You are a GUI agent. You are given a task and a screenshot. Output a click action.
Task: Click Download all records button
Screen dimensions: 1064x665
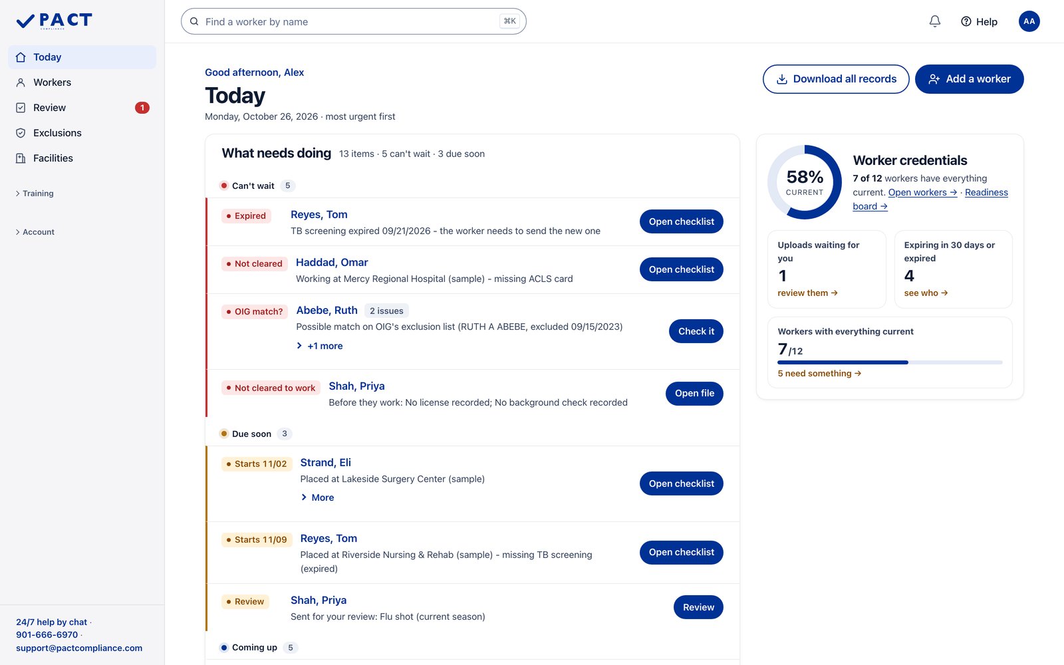836,79
